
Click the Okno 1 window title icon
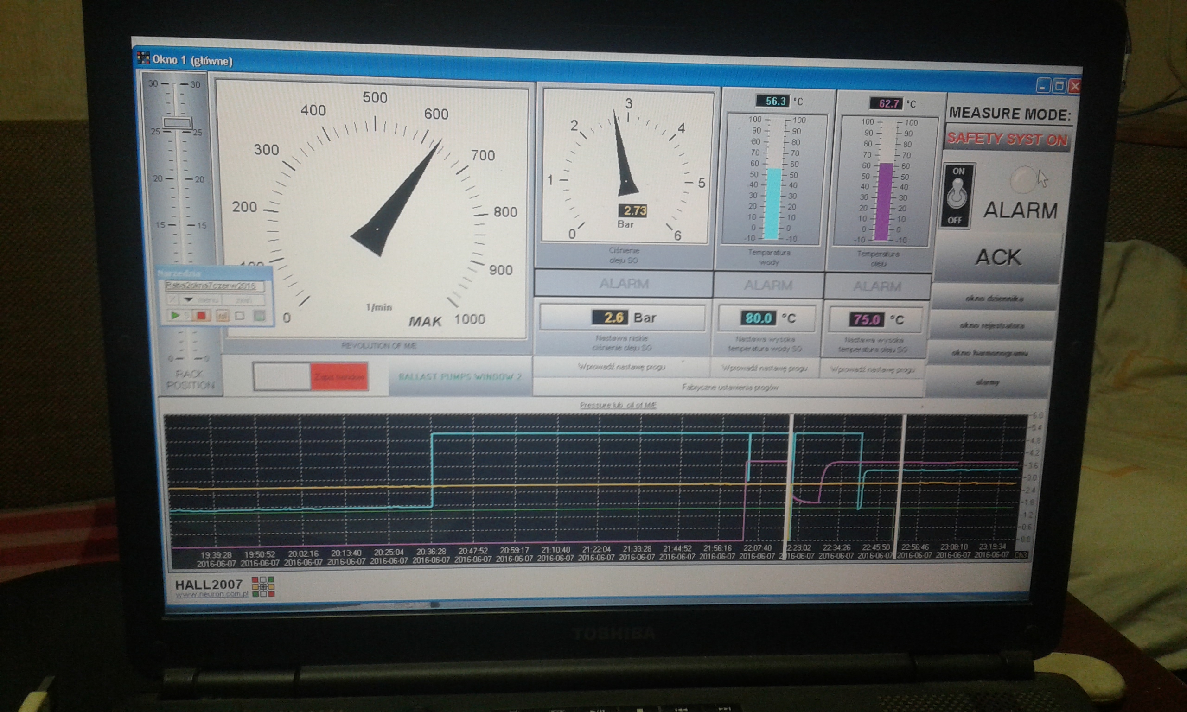[143, 57]
